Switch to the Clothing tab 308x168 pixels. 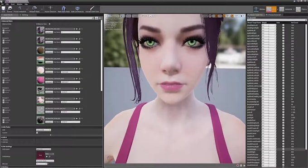click(25, 15)
